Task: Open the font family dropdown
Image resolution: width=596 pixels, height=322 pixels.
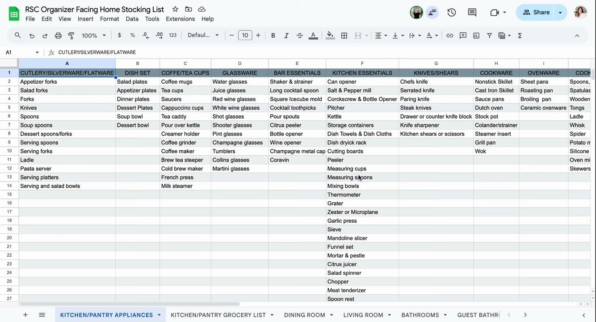Action: pyautogui.click(x=203, y=35)
